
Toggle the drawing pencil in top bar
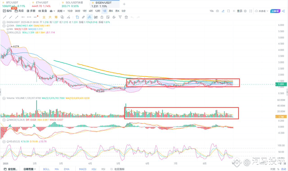223,11
